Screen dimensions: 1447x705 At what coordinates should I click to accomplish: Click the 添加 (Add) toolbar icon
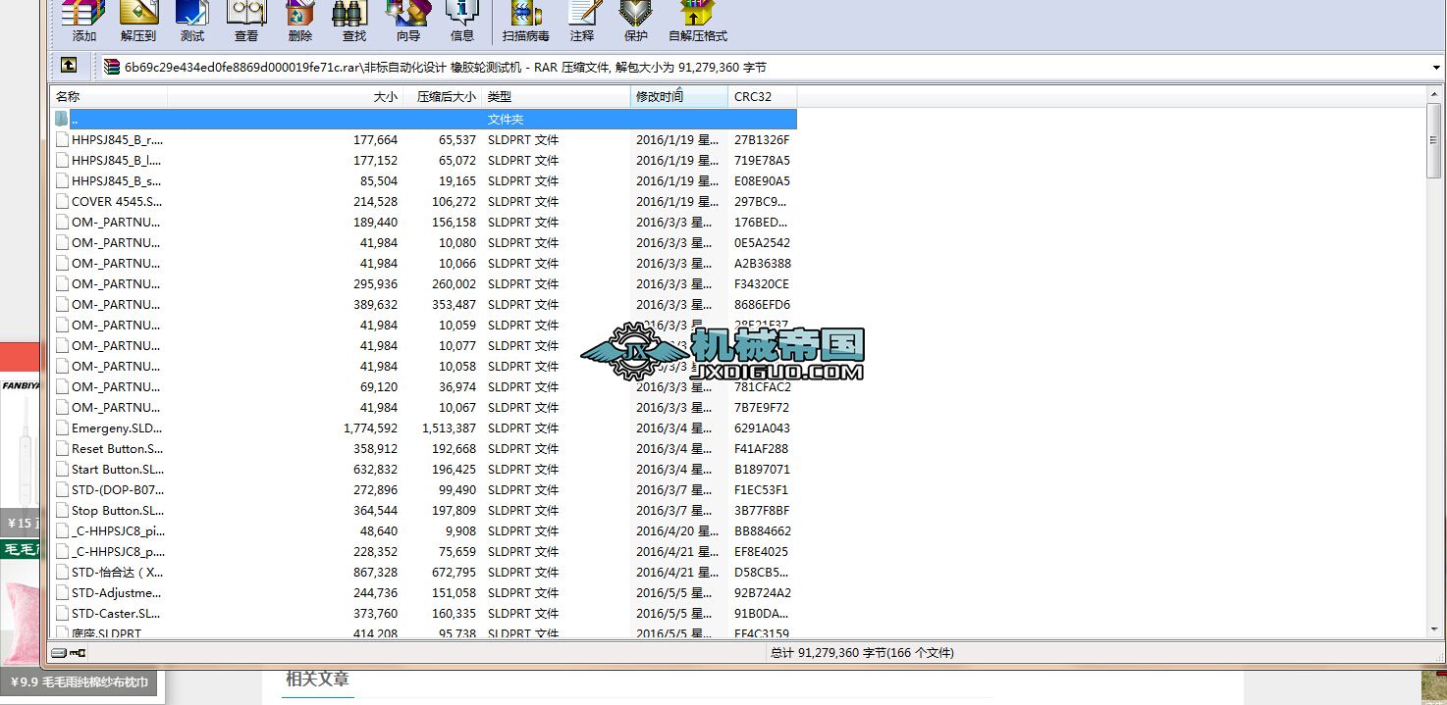coord(83,20)
